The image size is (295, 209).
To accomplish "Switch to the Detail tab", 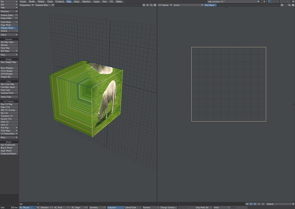I will 50,2.
